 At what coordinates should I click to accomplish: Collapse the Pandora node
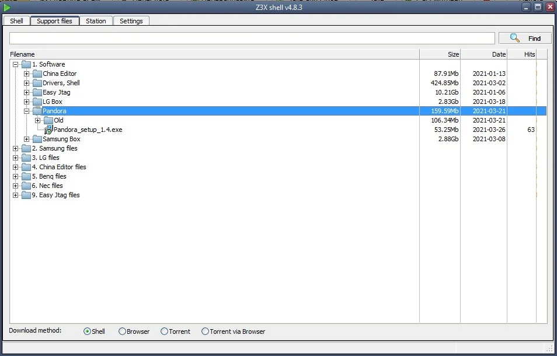coord(27,111)
